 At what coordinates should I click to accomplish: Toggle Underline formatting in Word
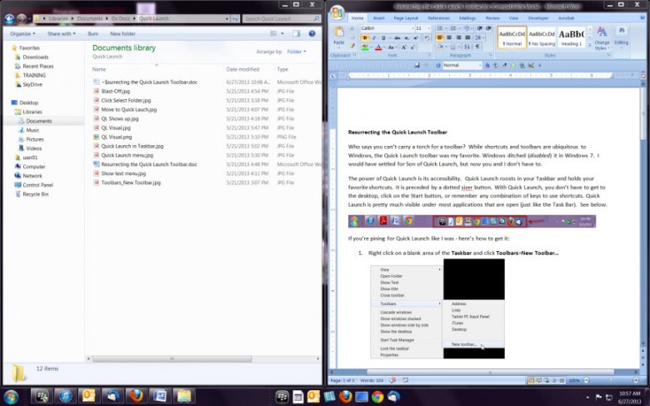(383, 38)
